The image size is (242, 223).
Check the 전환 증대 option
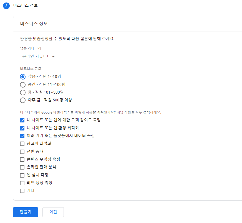click(22, 152)
